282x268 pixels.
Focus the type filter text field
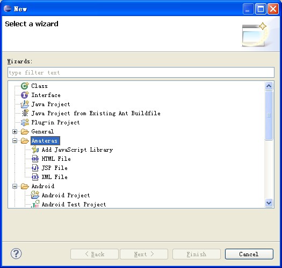coord(141,72)
